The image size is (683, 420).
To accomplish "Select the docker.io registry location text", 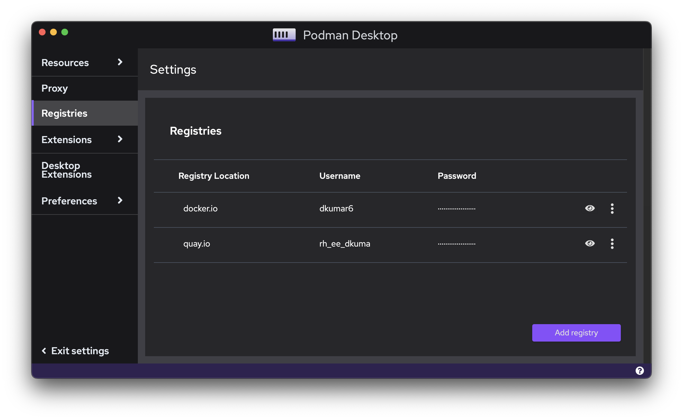I will click(x=200, y=209).
